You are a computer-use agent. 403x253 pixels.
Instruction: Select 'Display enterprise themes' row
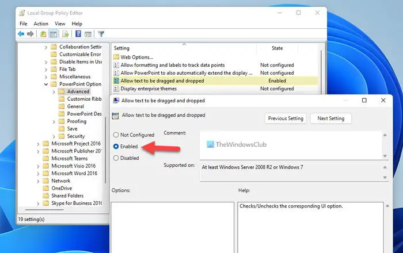coord(215,89)
